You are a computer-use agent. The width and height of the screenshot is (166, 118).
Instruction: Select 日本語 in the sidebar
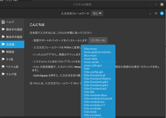click(12, 44)
